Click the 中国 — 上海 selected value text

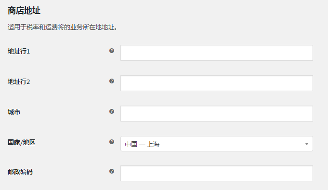click(142, 144)
